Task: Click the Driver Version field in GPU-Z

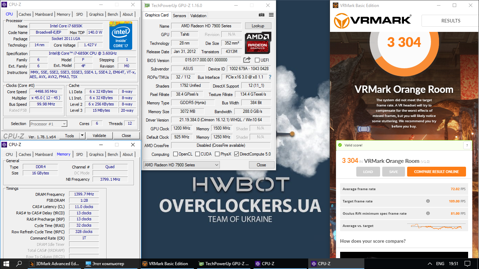Action: pyautogui.click(x=221, y=120)
